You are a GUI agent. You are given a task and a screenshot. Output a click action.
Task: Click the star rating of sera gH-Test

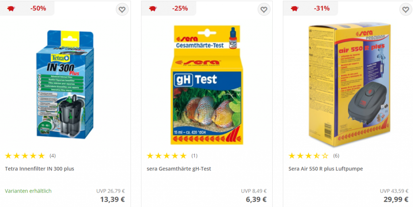(167, 156)
